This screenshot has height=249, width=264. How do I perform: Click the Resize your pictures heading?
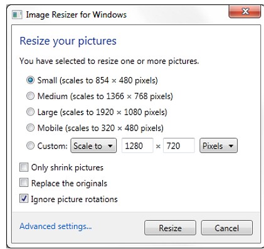click(68, 41)
